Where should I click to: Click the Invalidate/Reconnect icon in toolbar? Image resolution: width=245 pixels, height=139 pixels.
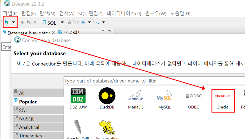pyautogui.click(x=29, y=22)
